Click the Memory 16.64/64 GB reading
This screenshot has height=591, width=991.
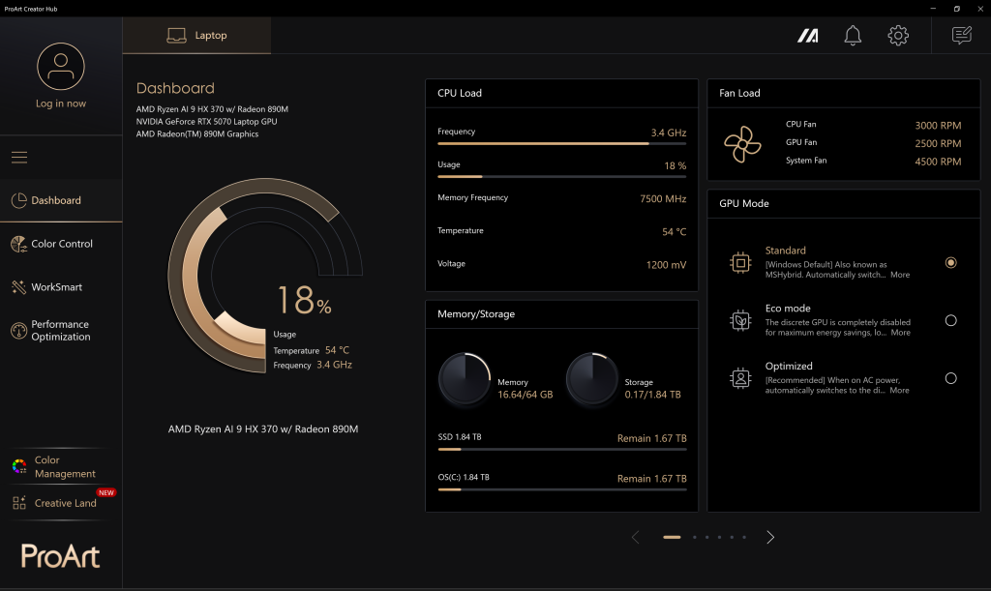(x=526, y=395)
